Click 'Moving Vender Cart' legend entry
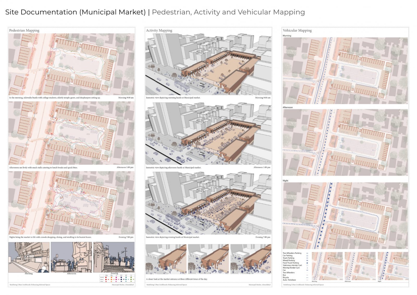Screen dimensions: 417x295 point(291,268)
